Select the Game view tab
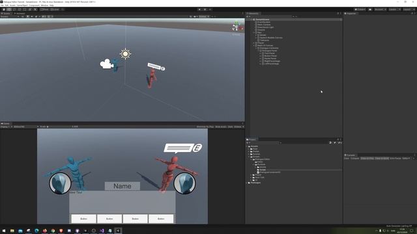This screenshot has height=234, width=417. [5, 123]
